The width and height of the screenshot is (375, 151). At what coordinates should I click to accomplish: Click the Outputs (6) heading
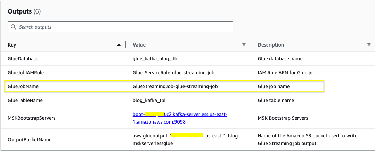[x=24, y=11]
